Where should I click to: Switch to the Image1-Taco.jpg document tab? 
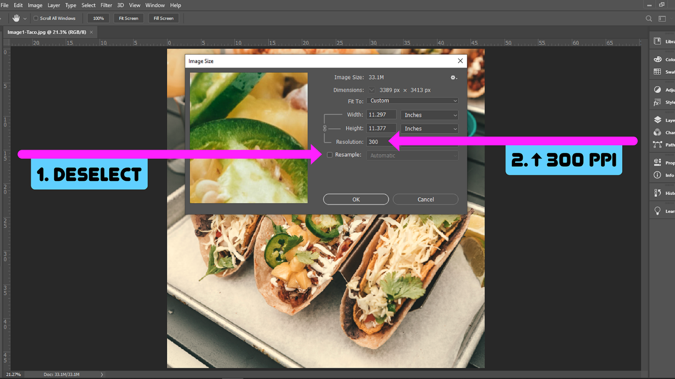[x=47, y=32]
